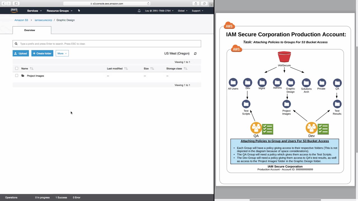Sort objects by Storage class
This screenshot has width=358, height=201.
tap(177, 68)
